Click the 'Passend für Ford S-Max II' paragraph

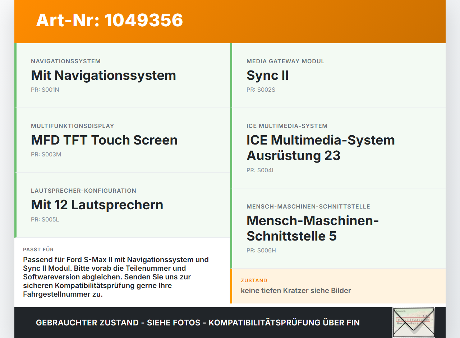(x=116, y=277)
